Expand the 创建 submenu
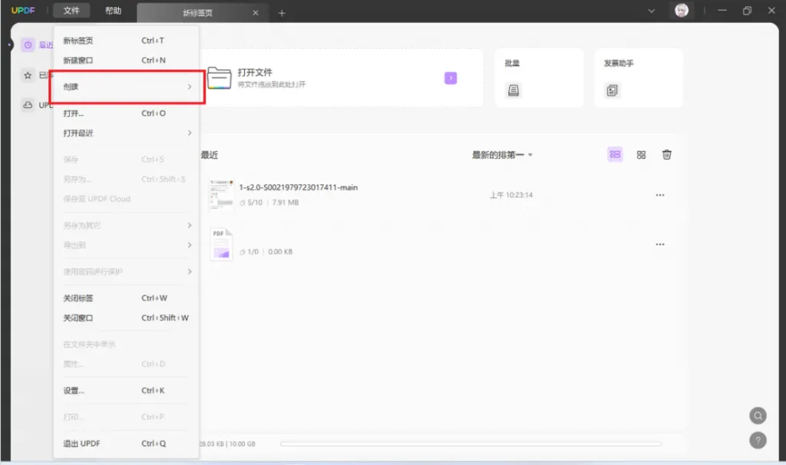This screenshot has height=465, width=786. coord(127,87)
